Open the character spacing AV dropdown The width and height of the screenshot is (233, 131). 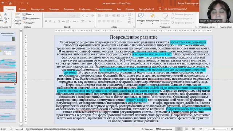pyautogui.click(x=68, y=21)
